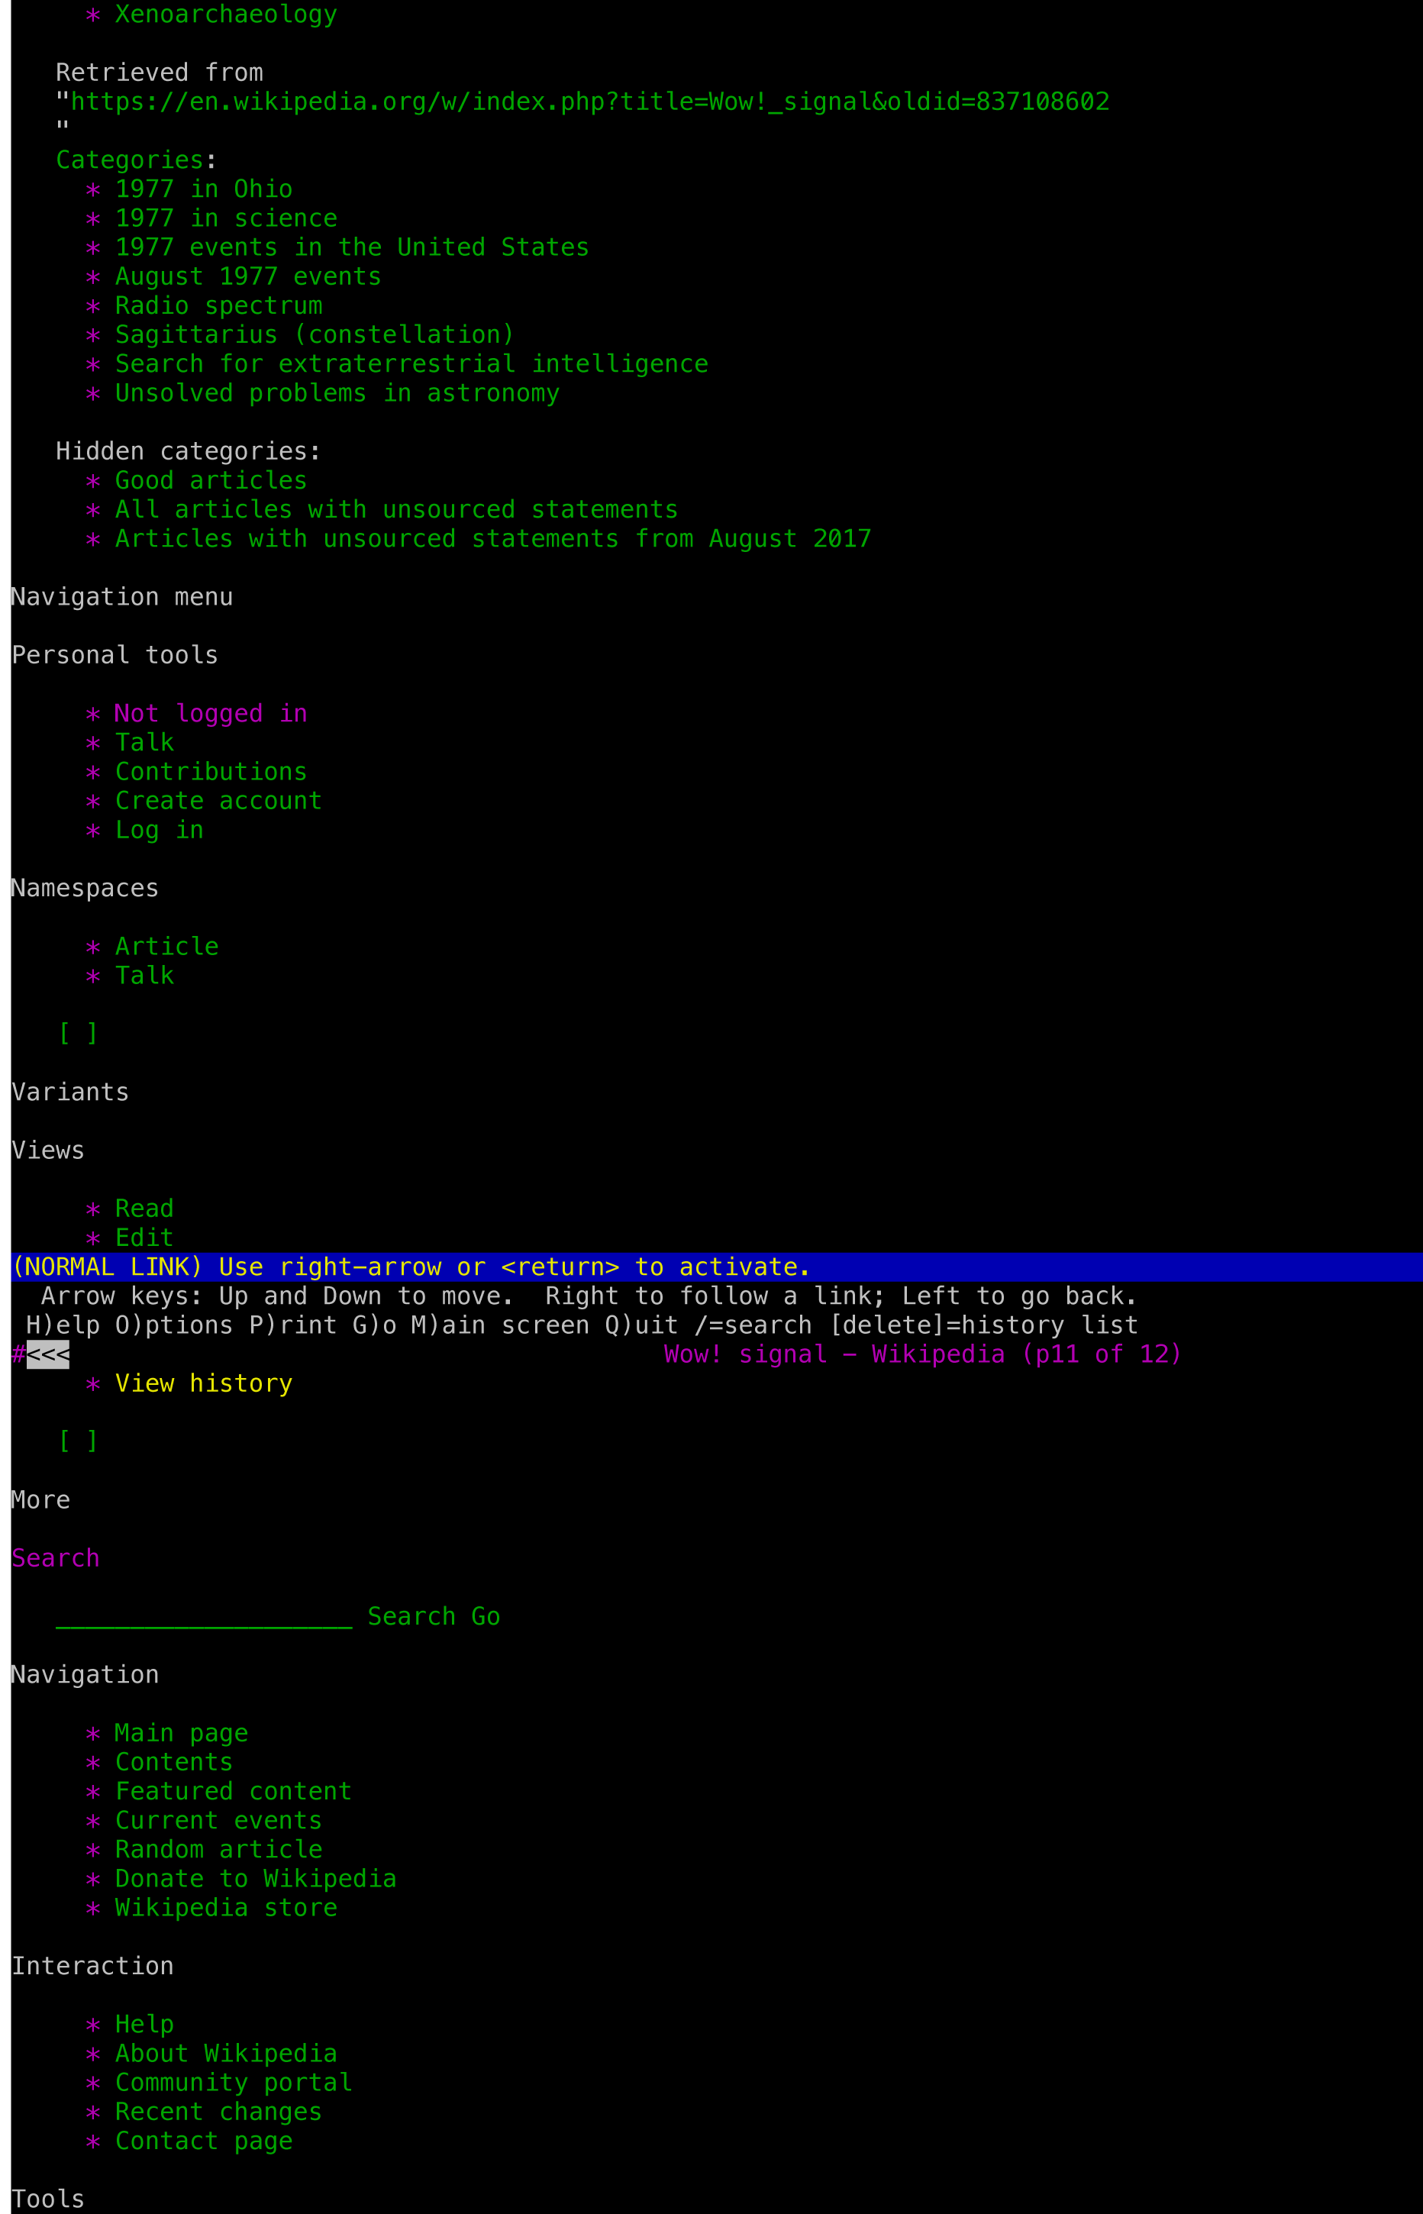This screenshot has height=2214, width=1423.
Task: Open the Wikipedia store link
Action: click(225, 1907)
